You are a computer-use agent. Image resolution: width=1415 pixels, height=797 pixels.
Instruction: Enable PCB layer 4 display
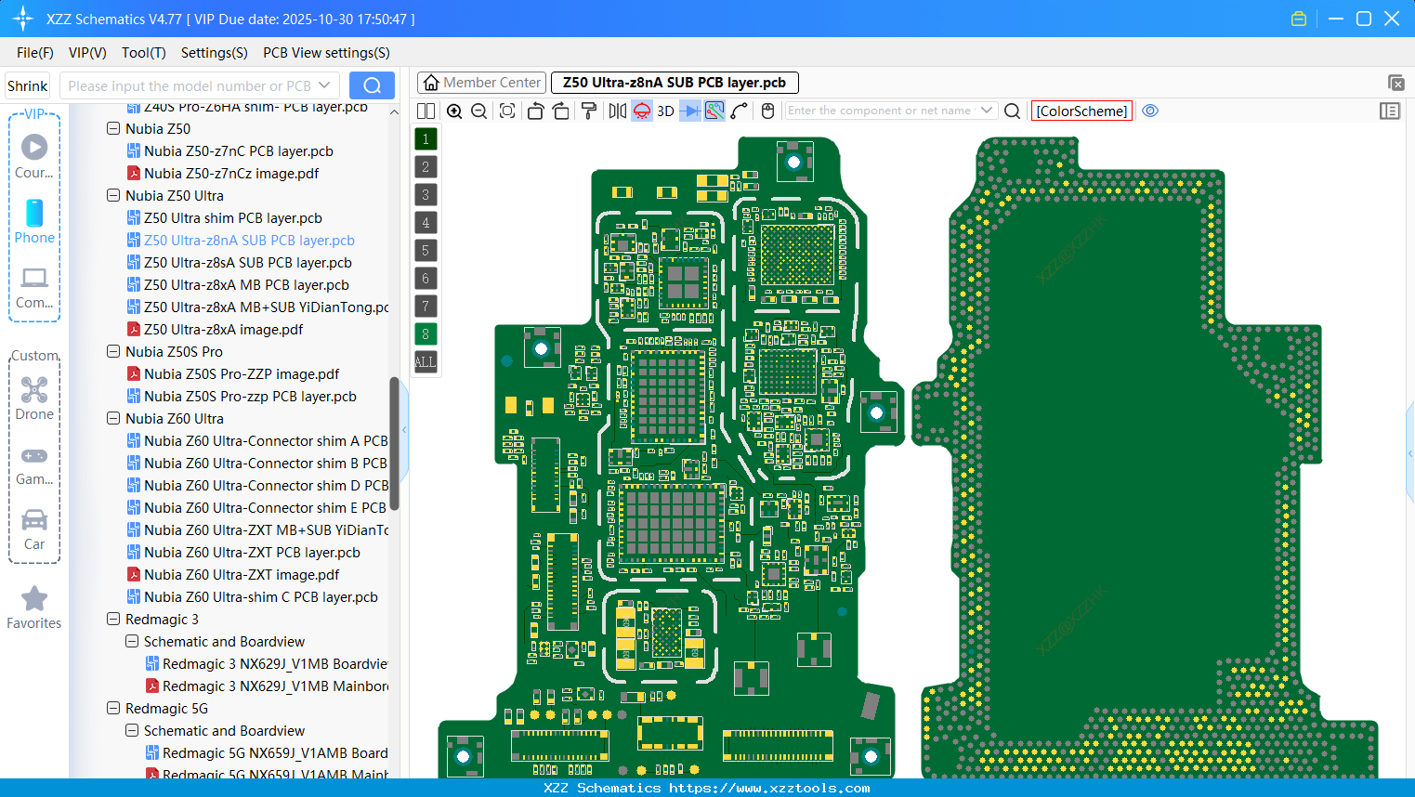(425, 222)
